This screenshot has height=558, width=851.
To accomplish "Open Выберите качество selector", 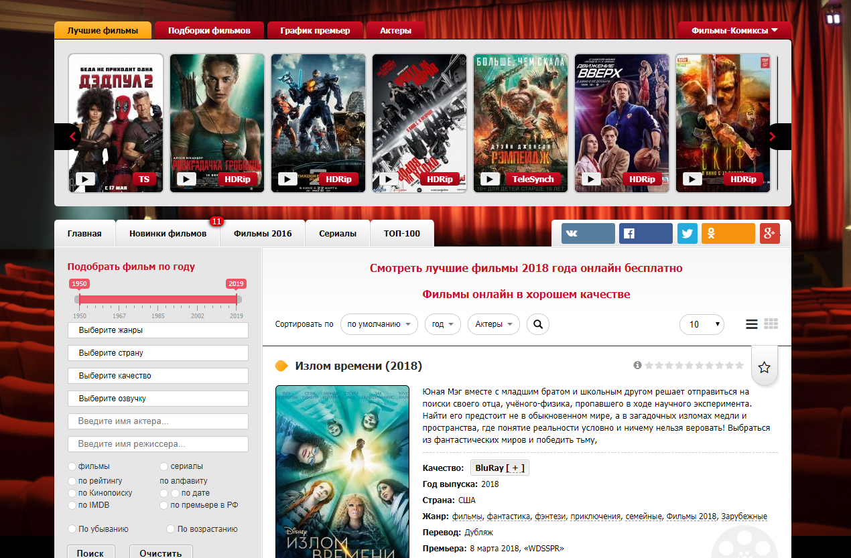I will click(x=158, y=376).
